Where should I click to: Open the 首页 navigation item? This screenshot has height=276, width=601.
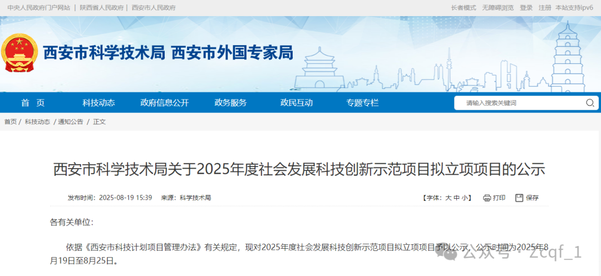tap(33, 103)
